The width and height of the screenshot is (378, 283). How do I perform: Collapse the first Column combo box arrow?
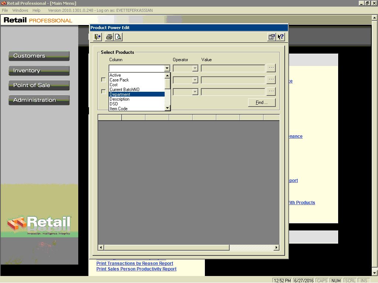[167, 68]
